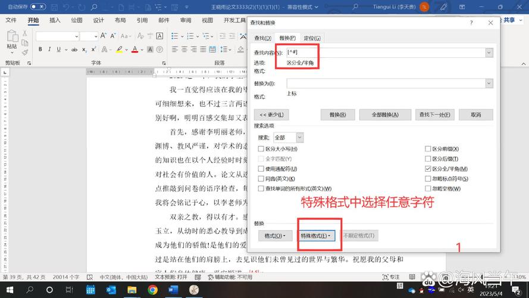Click the 全部替换(A) Replace All button
The height and width of the screenshot is (298, 529).
[x=385, y=114]
